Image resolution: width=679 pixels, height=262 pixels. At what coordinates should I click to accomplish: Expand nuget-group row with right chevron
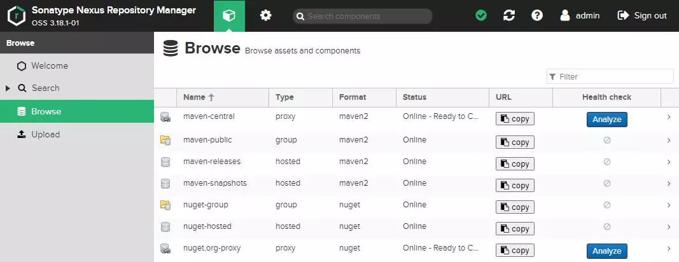(669, 205)
